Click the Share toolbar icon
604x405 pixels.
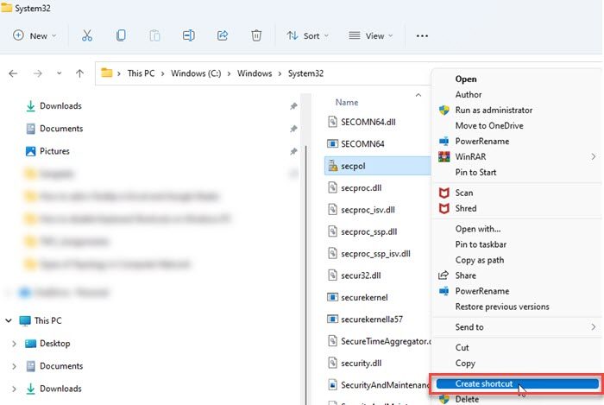click(x=223, y=36)
